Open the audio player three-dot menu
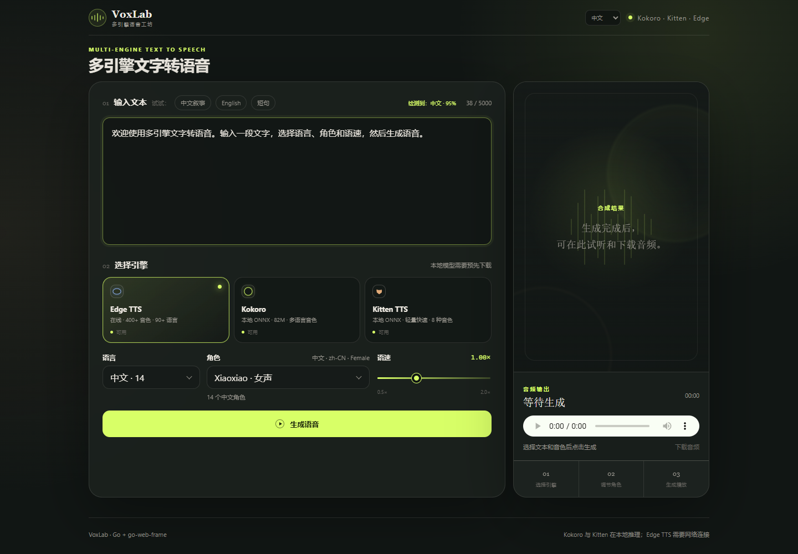Viewport: 798px width, 554px height. coord(685,426)
